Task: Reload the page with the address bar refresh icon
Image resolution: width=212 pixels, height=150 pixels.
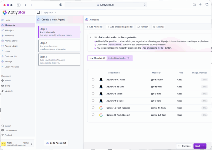Action: coord(145,5)
